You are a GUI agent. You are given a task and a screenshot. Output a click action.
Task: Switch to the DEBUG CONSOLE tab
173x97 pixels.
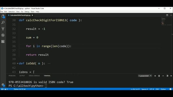point(34,76)
